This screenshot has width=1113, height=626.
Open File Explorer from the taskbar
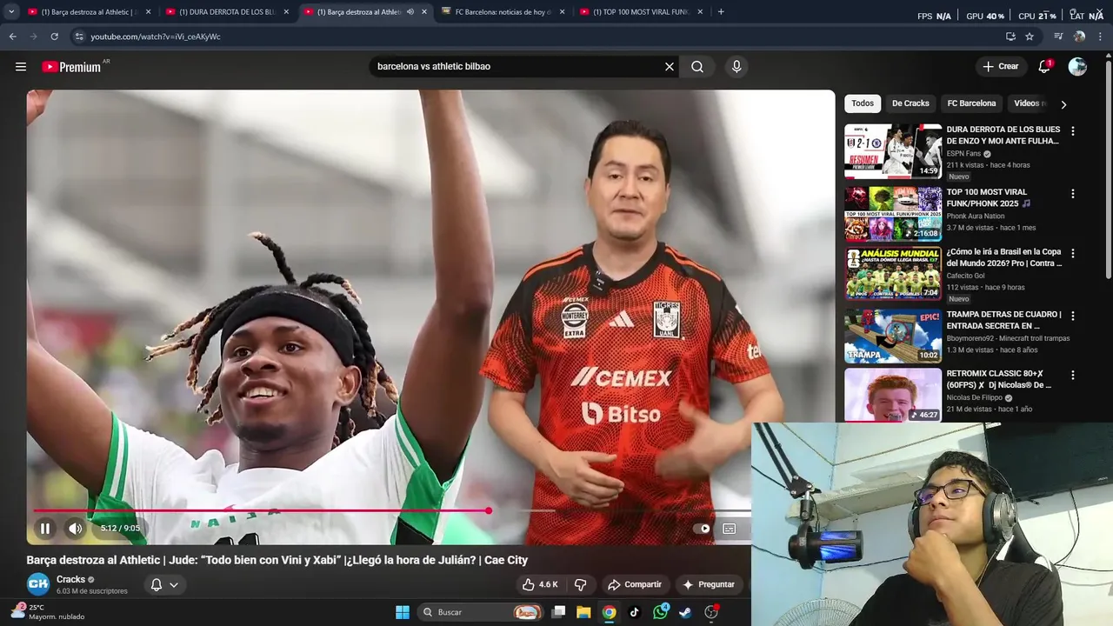[583, 612]
